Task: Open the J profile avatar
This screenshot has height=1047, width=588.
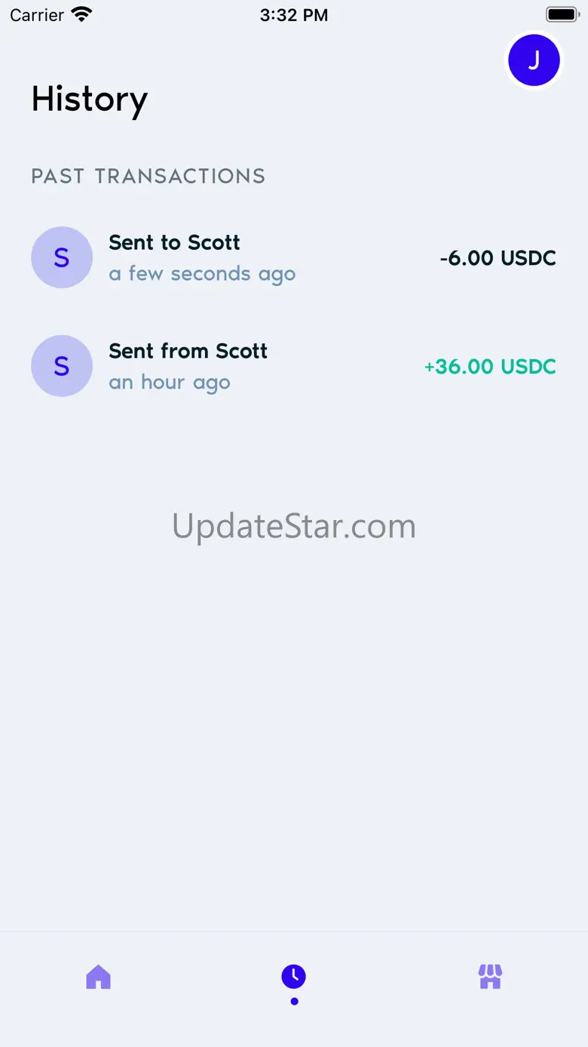Action: tap(534, 60)
